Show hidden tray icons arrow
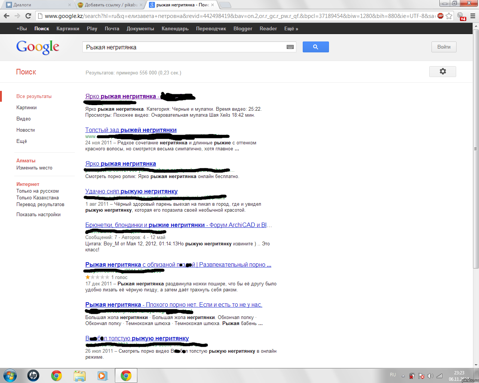This screenshot has height=383, width=479. point(403,376)
